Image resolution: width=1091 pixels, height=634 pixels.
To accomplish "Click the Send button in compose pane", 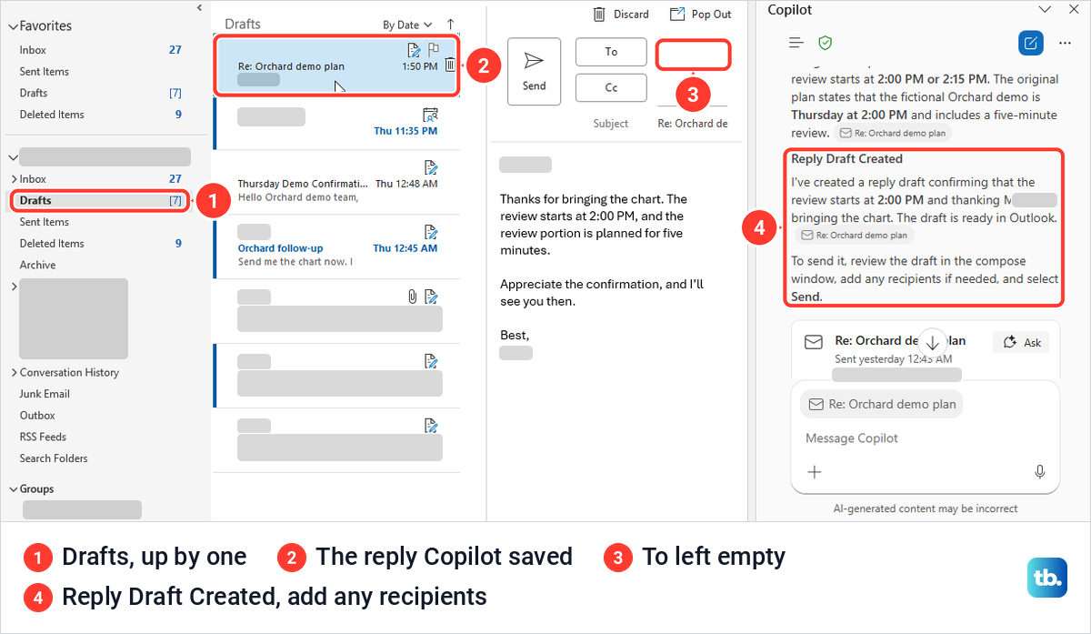I will click(534, 71).
